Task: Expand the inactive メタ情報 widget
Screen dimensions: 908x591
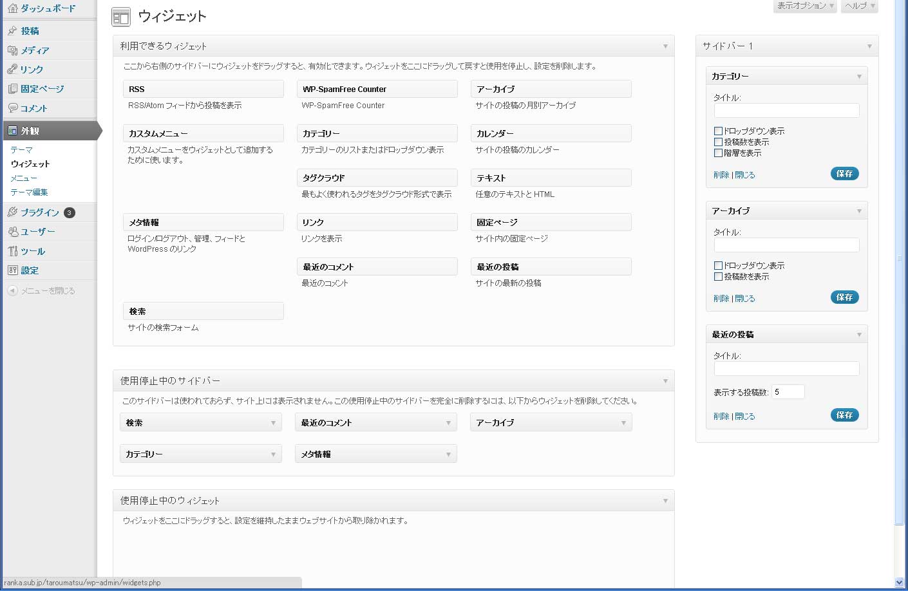Action: click(x=448, y=455)
